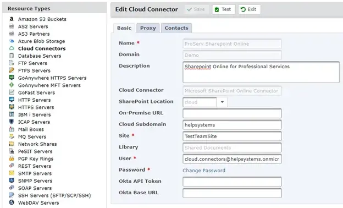Click the Okta API Token field
This screenshot has height=208, width=343.
[232, 182]
